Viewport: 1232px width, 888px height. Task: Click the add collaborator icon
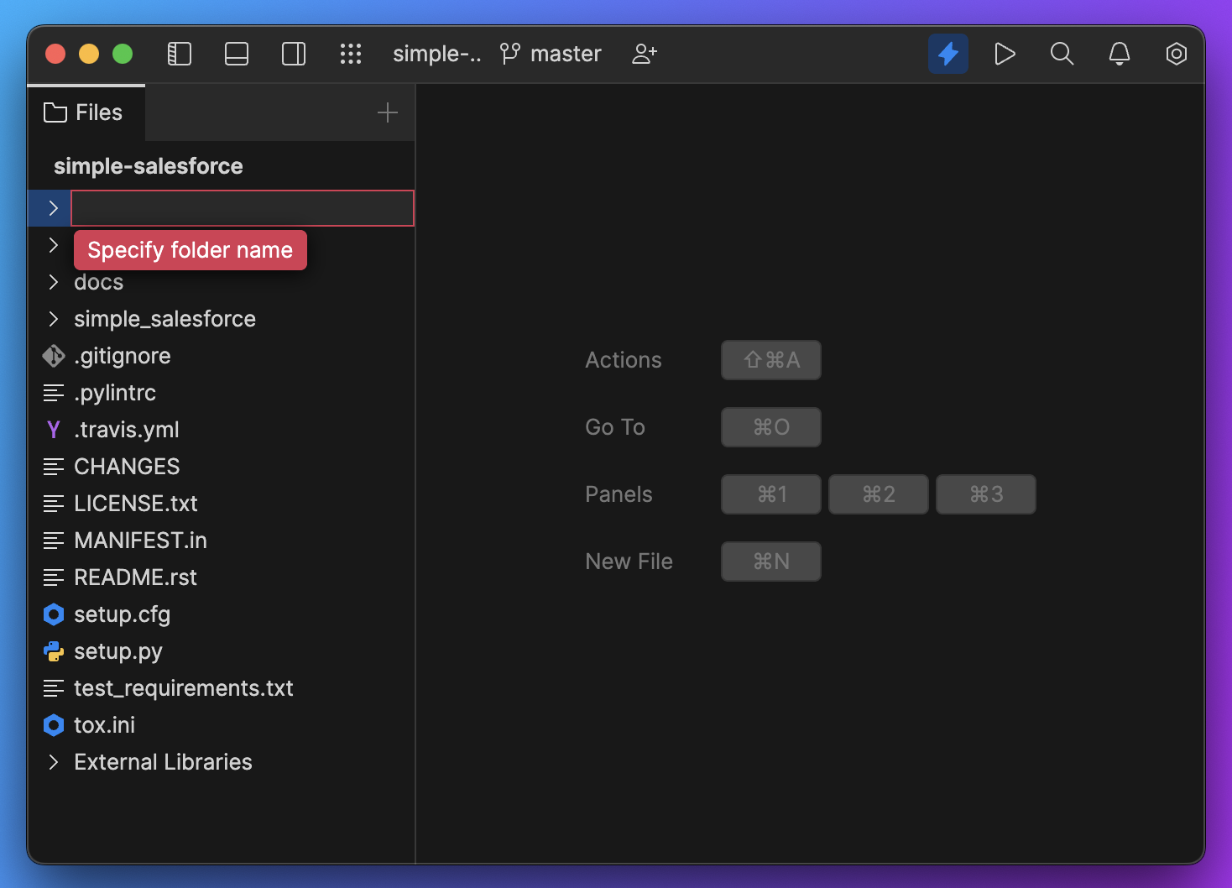click(645, 54)
